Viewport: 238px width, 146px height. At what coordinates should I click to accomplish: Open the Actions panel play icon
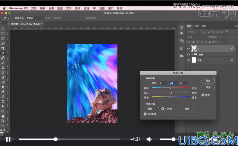(182, 33)
